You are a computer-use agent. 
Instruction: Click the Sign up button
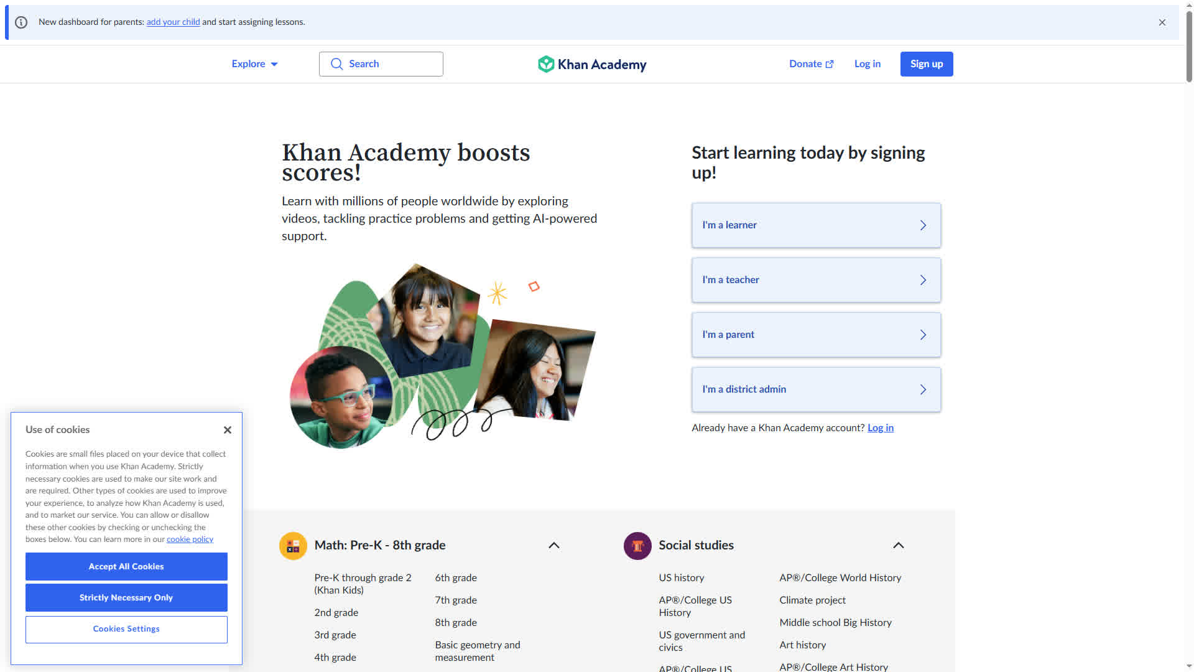coord(927,64)
